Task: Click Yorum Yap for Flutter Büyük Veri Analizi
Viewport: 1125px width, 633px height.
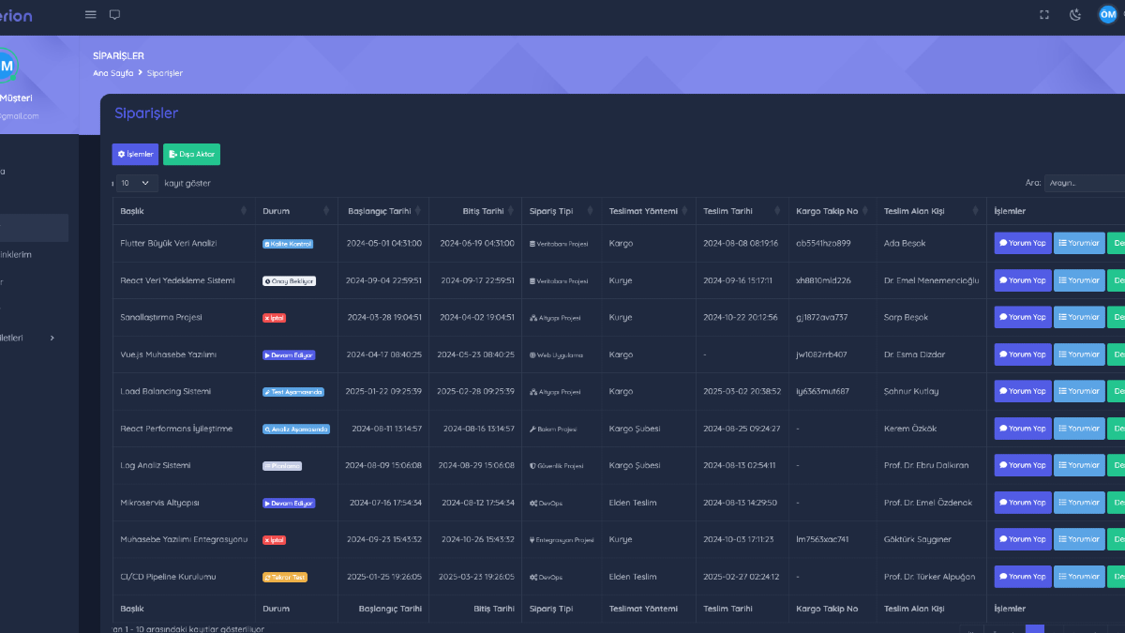Action: (1023, 243)
